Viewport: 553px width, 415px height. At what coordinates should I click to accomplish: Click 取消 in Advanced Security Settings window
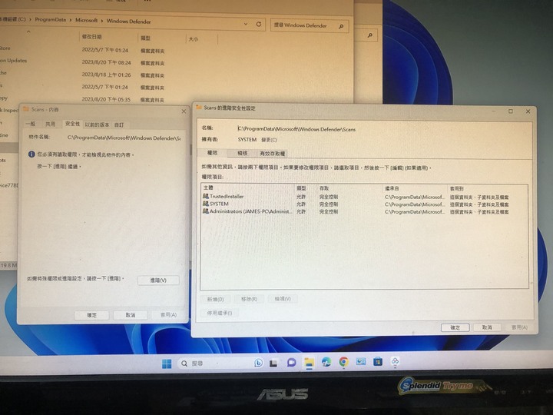pos(487,327)
